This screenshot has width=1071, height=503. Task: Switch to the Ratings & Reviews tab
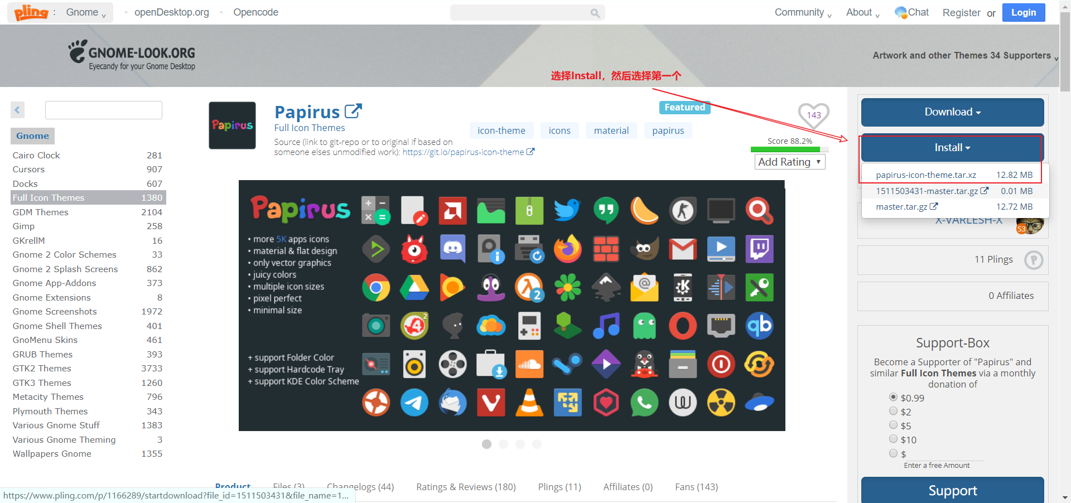coord(466,487)
